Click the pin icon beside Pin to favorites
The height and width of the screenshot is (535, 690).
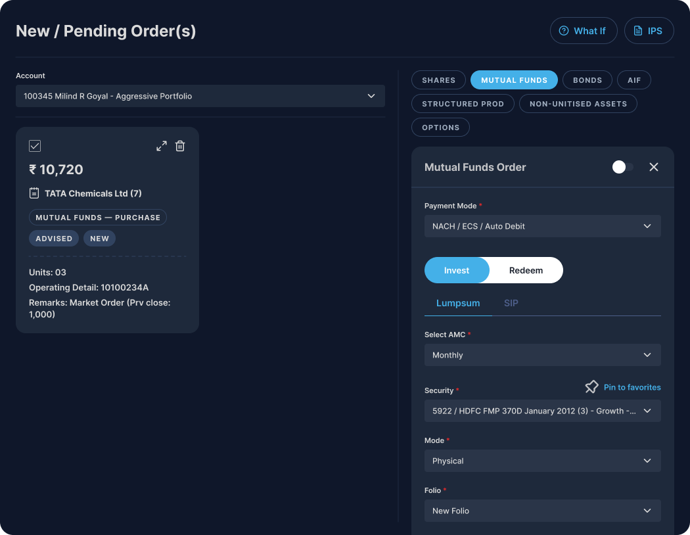coord(591,387)
